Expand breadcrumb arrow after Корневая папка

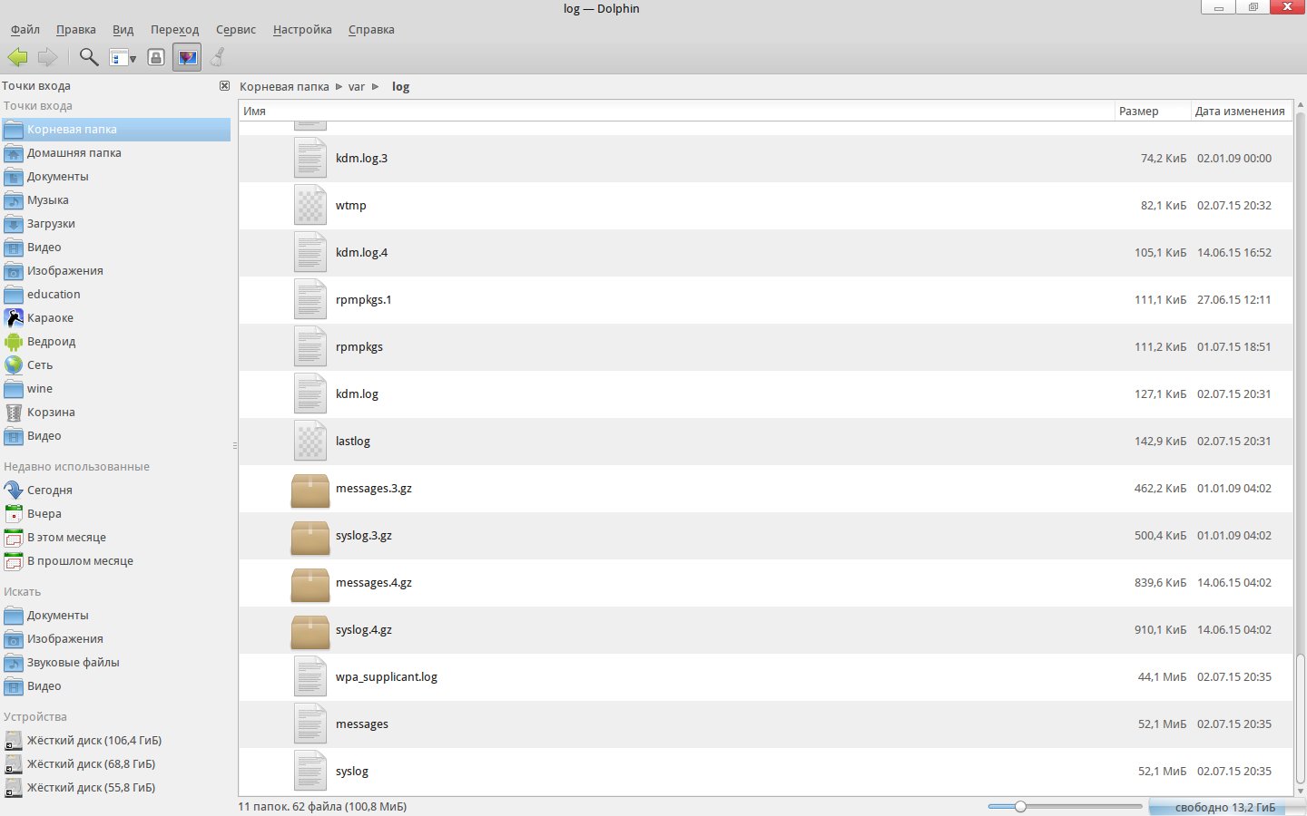[x=339, y=87]
